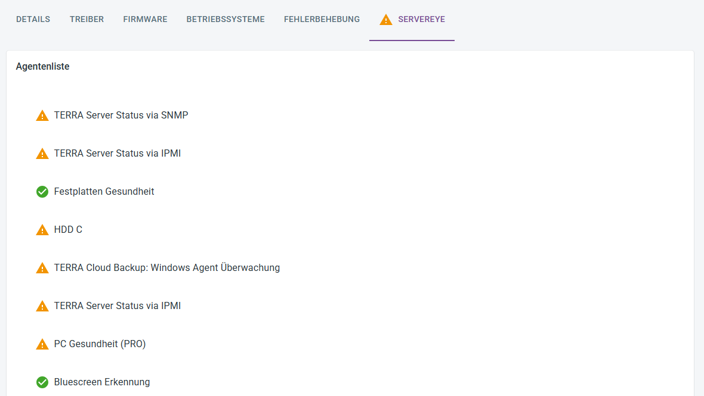Switch to the TREIBER tab
The width and height of the screenshot is (704, 396).
click(x=87, y=19)
